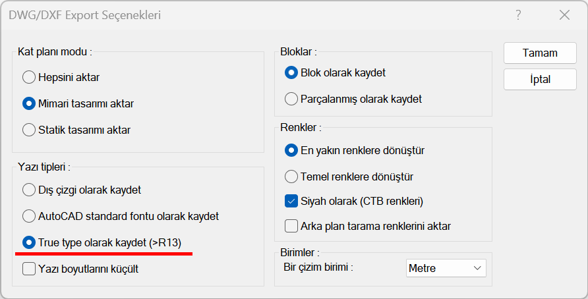Toggle Arka plan tarama renklerini aktar
Image resolution: width=588 pixels, height=299 pixels.
pyautogui.click(x=291, y=226)
